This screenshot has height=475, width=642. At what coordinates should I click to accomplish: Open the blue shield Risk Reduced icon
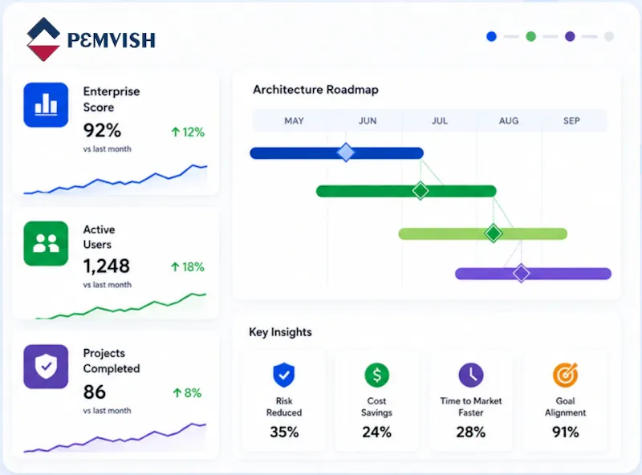(x=284, y=375)
